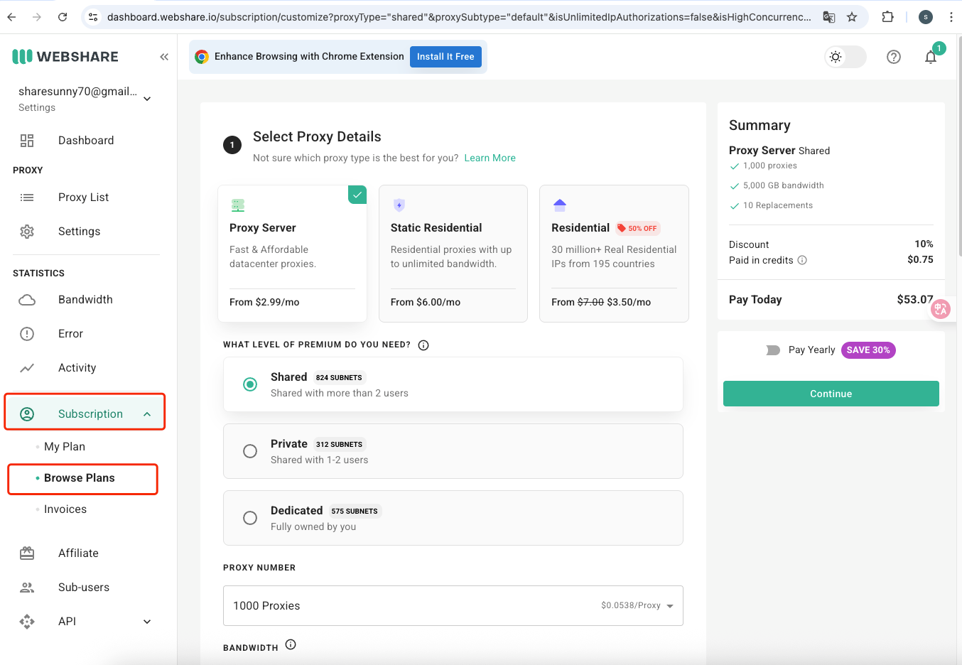Go to My Plan
This screenshot has height=665, width=962.
click(x=65, y=447)
